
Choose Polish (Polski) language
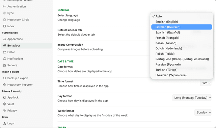(x=182, y=54)
